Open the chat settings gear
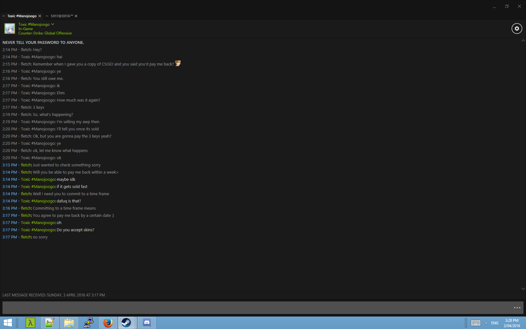 517,29
